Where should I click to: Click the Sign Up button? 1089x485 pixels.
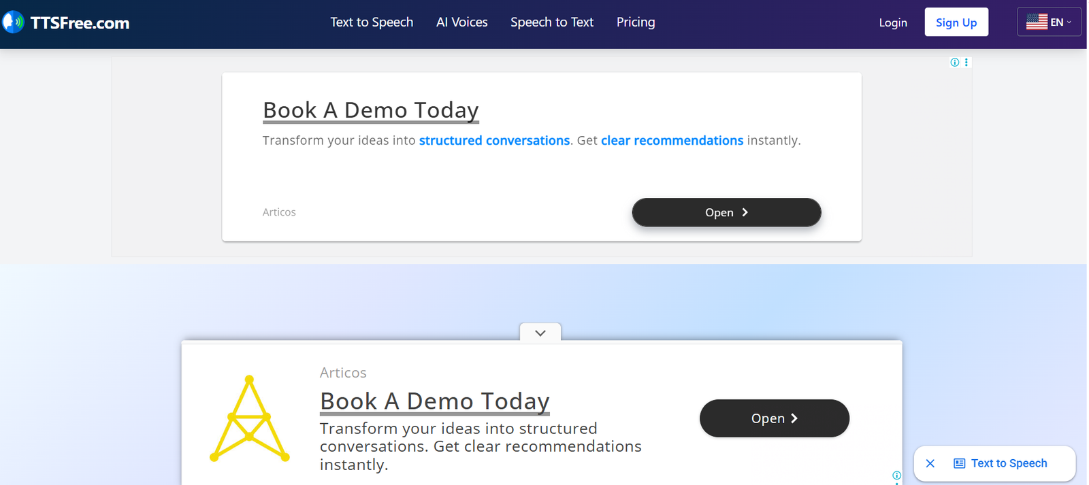tap(956, 22)
